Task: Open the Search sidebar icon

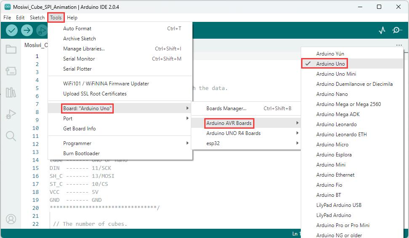Action: point(11,136)
